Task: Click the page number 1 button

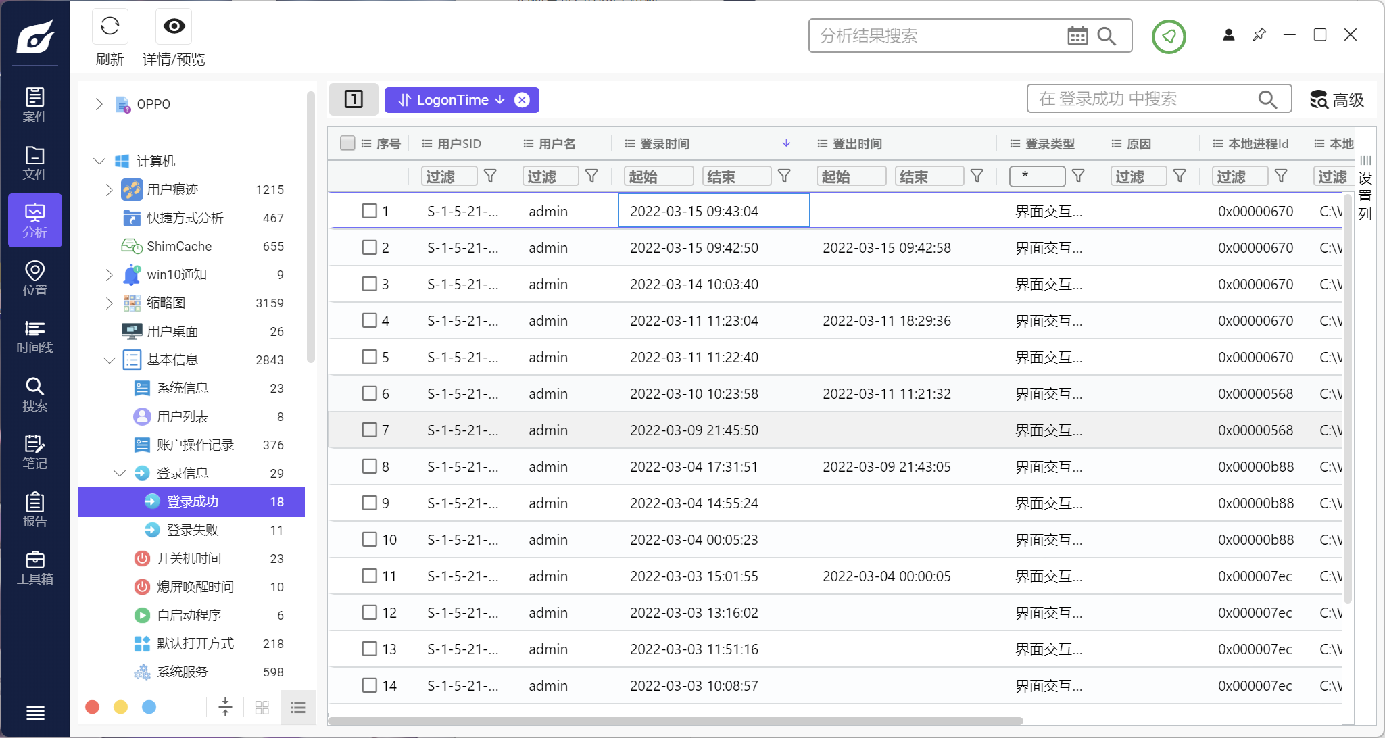Action: [x=354, y=99]
